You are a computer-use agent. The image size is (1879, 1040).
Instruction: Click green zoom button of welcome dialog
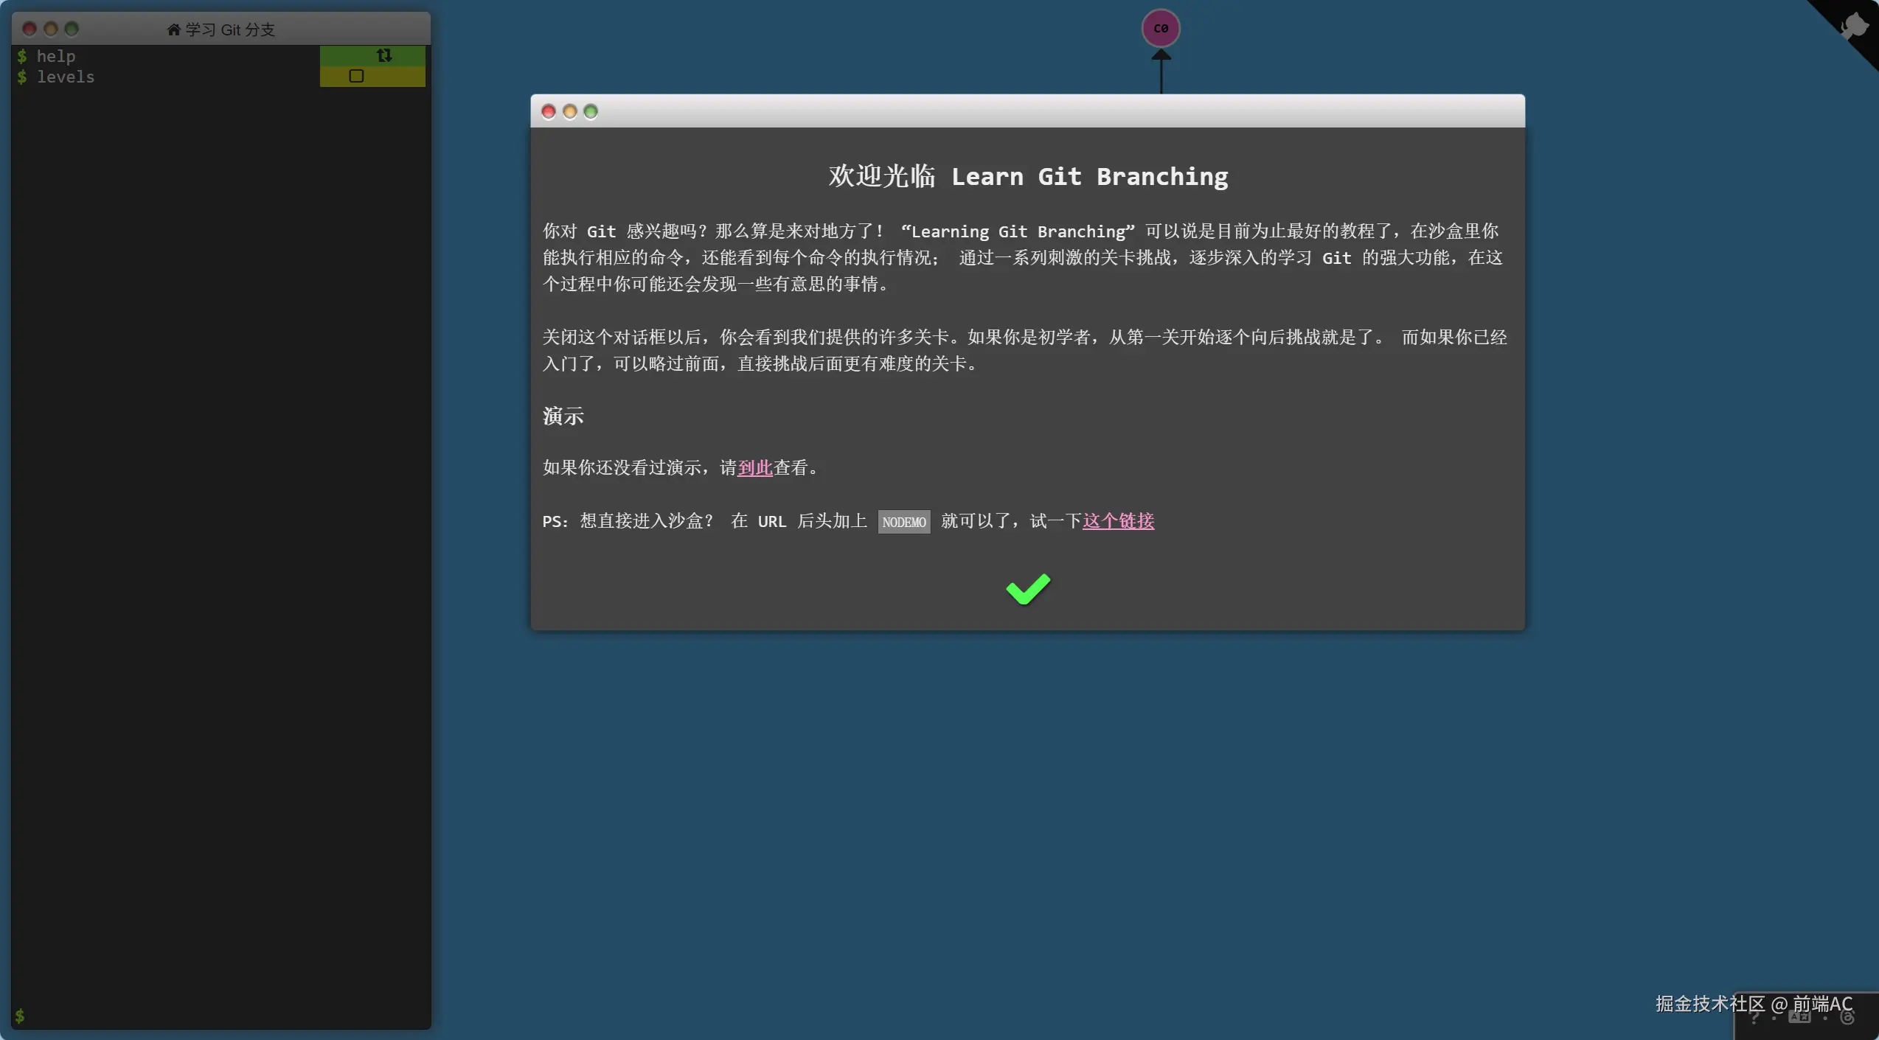click(590, 111)
